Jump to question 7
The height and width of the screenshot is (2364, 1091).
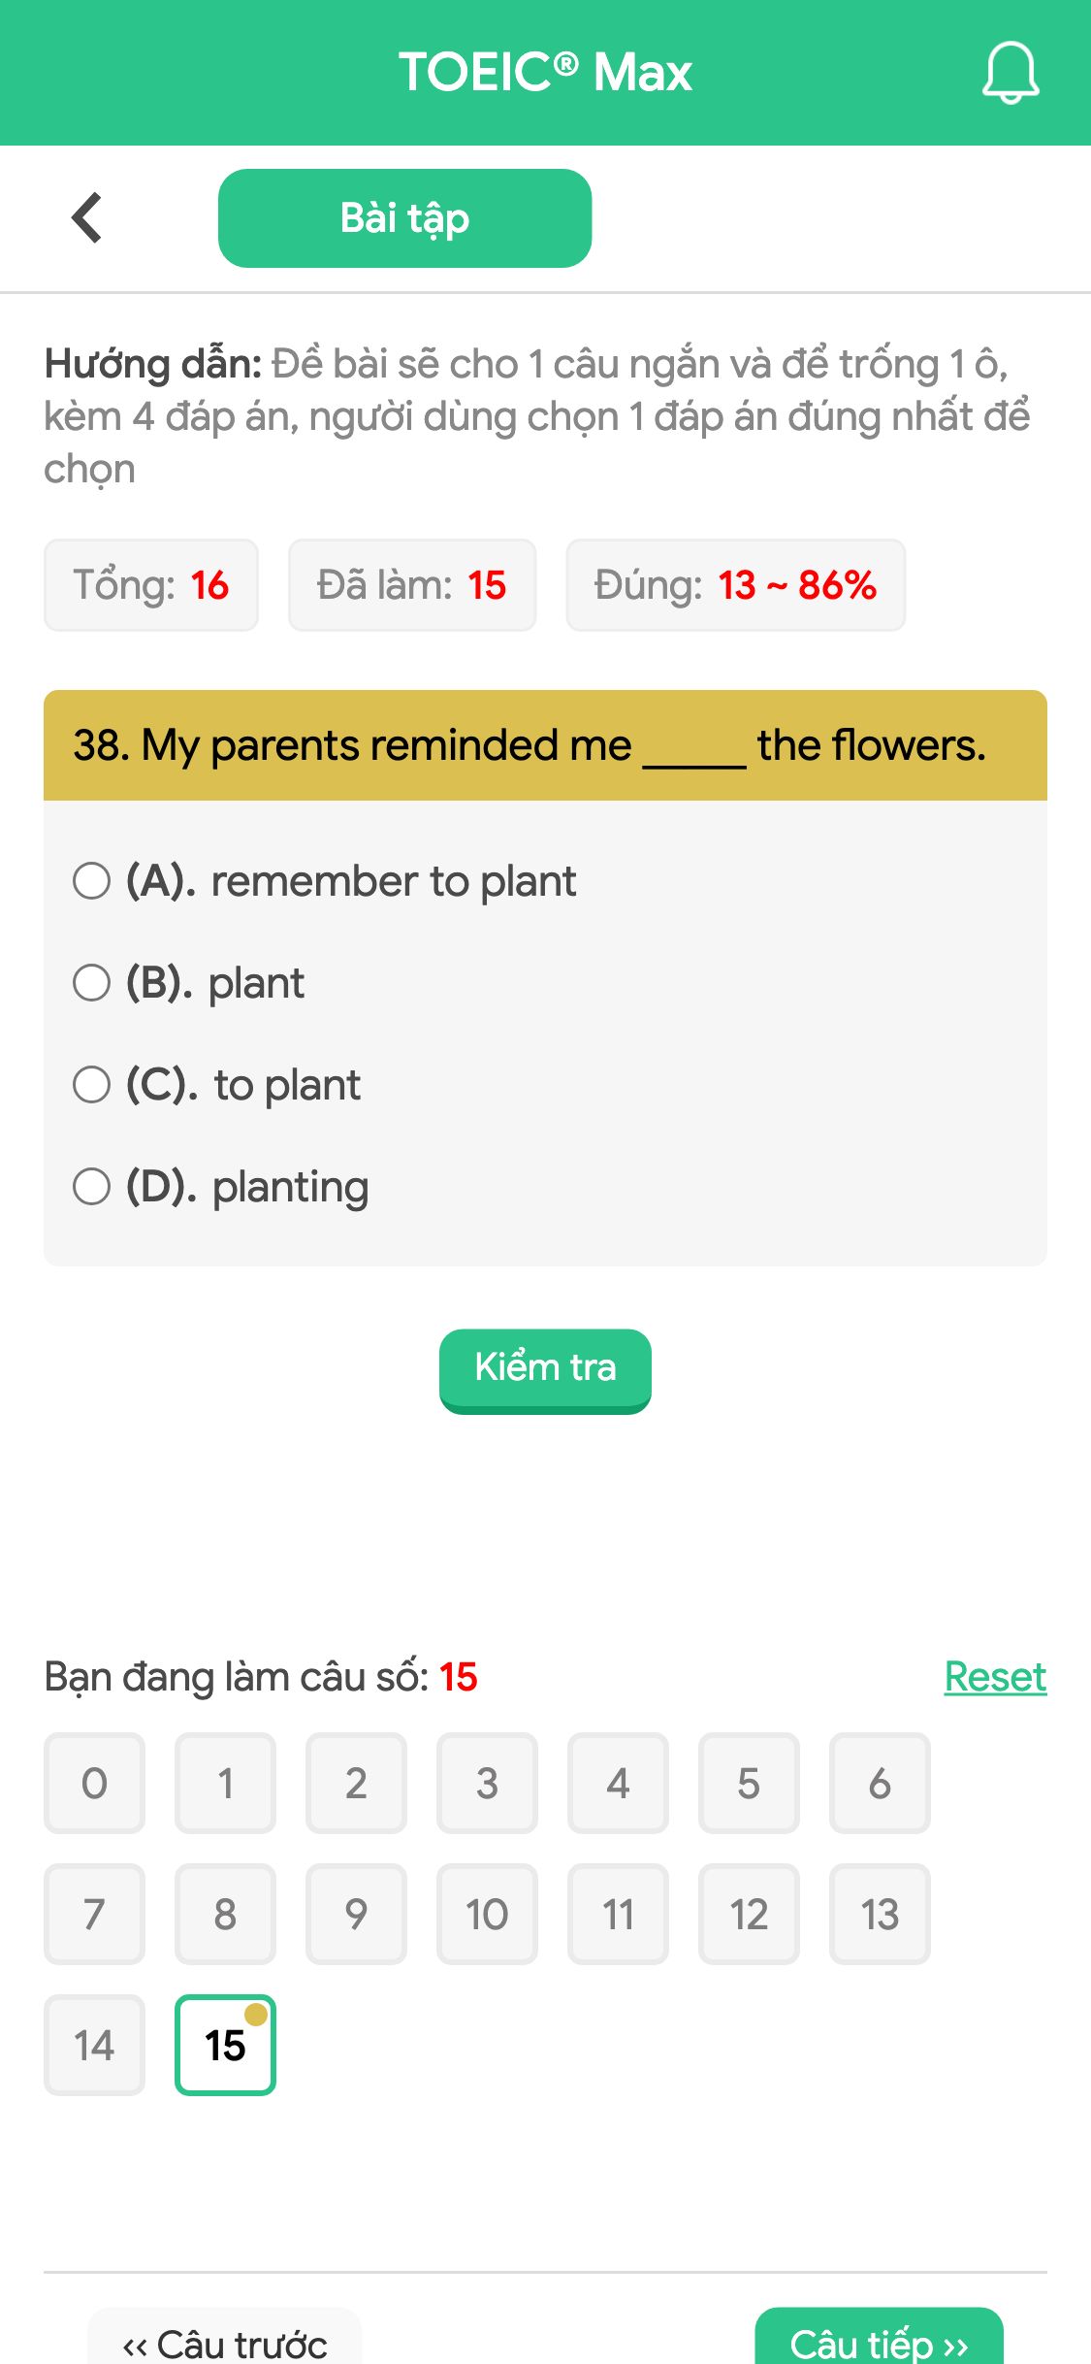pos(93,1914)
